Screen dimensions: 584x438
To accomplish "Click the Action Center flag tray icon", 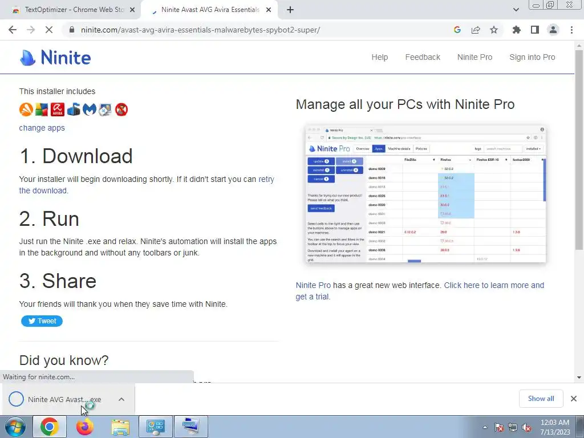I will [498, 428].
